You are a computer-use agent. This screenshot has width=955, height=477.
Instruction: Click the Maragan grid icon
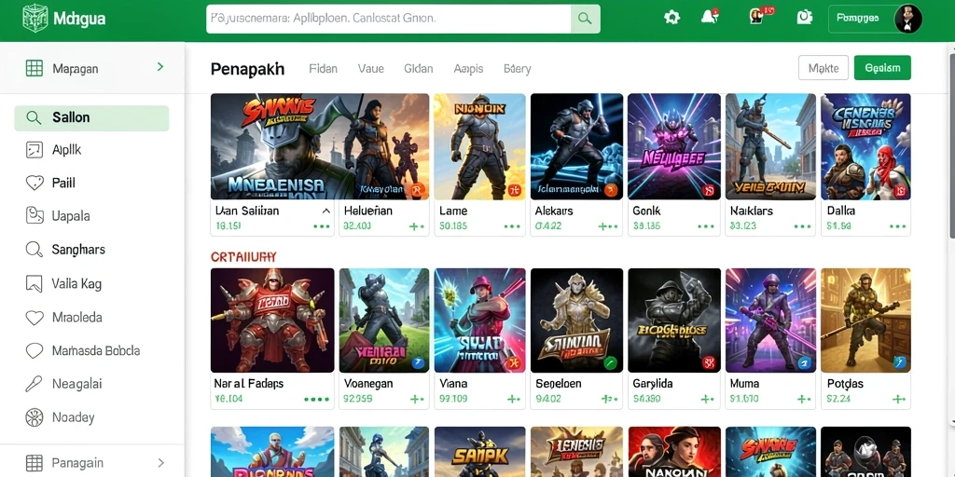(x=35, y=68)
